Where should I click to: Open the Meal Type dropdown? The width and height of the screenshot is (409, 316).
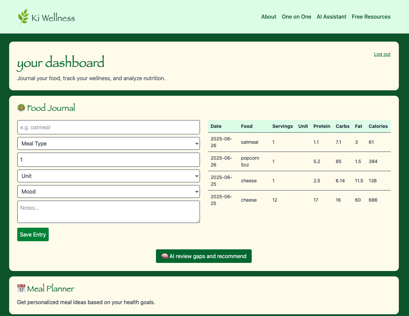click(108, 143)
